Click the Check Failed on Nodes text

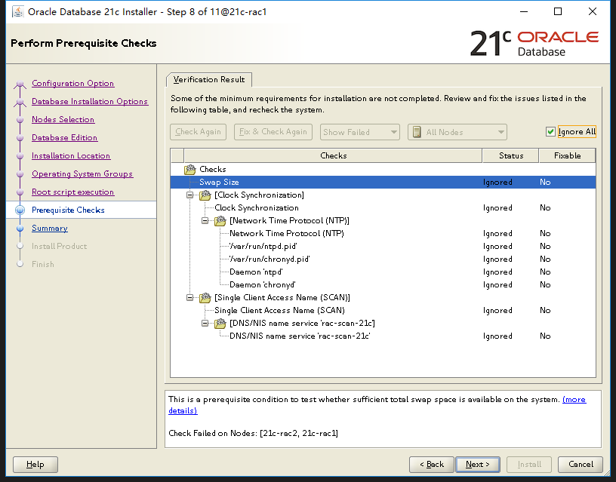tap(253, 433)
